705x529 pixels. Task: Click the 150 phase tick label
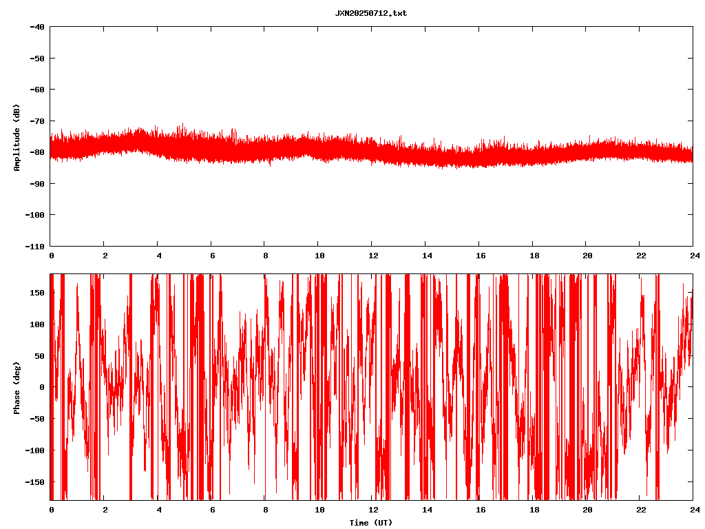point(37,293)
